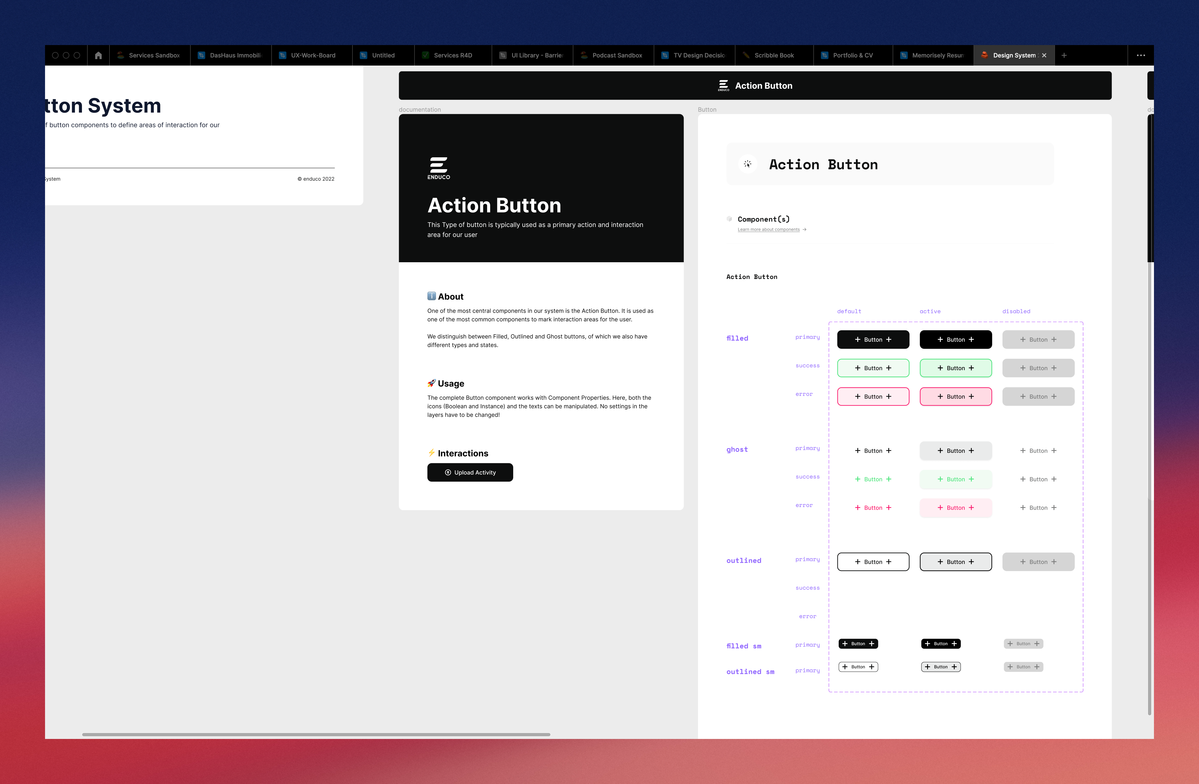
Task: Click upload icon in Upload Activity button
Action: click(x=448, y=473)
